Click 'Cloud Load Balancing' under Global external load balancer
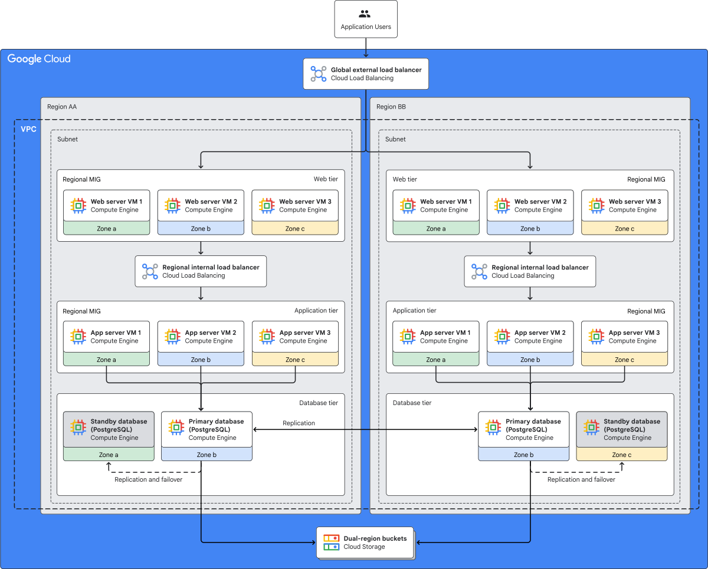Image resolution: width=708 pixels, height=569 pixels. click(362, 78)
